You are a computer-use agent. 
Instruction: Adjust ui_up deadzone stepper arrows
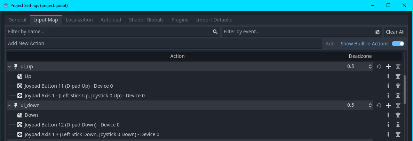[x=370, y=67]
